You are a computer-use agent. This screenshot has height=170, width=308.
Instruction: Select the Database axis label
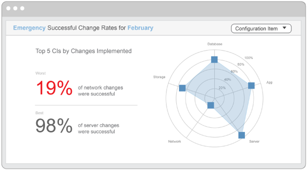(x=214, y=44)
